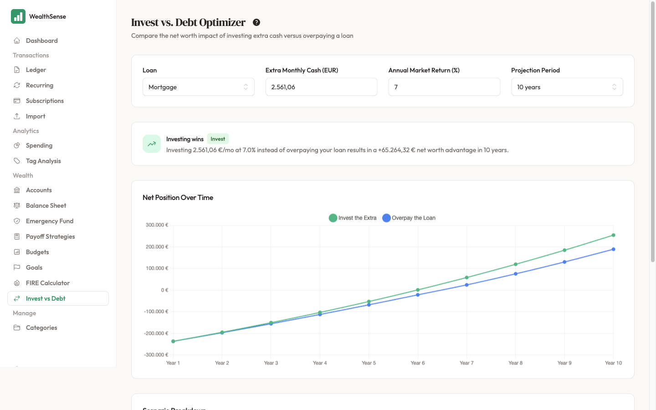Click the FIRE Calculator flame icon
Image resolution: width=656 pixels, height=410 pixels.
tap(17, 283)
